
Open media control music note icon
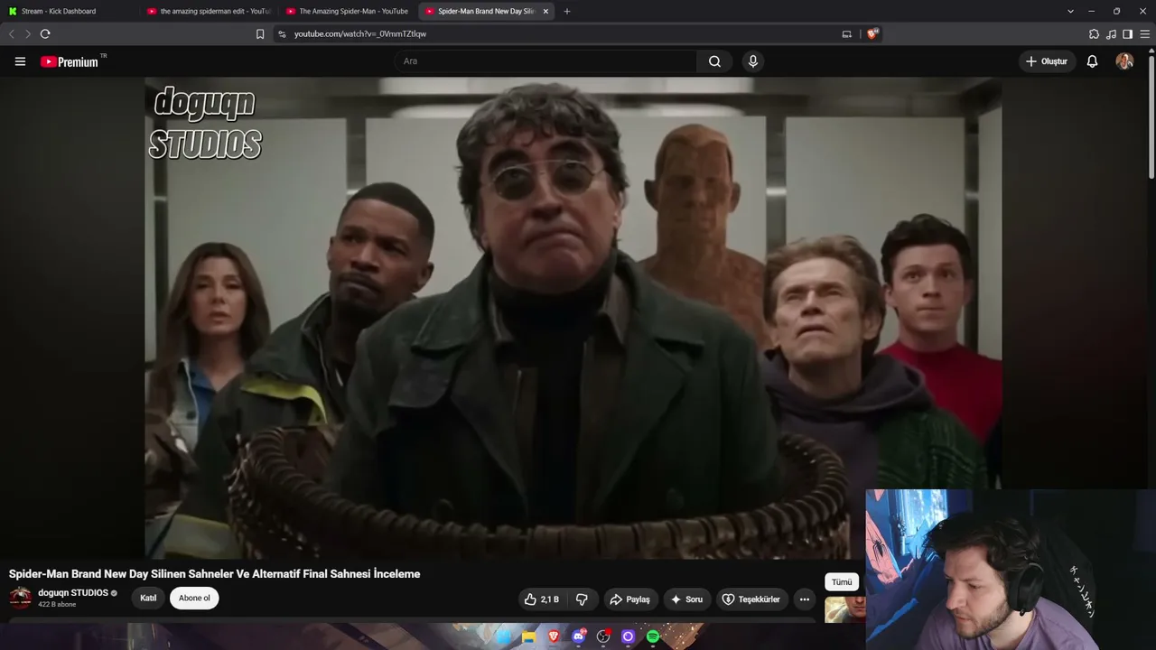point(1111,34)
